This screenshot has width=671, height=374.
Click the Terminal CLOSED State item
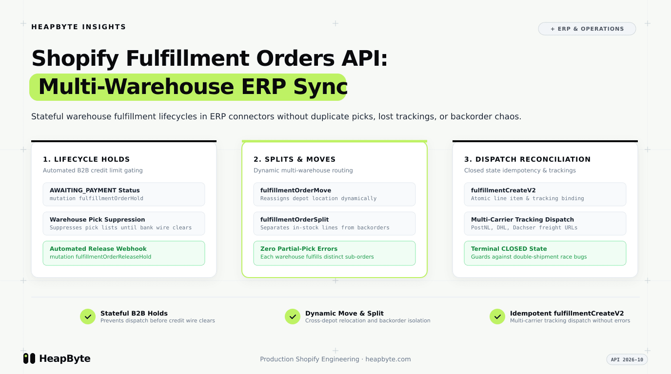pyautogui.click(x=545, y=253)
